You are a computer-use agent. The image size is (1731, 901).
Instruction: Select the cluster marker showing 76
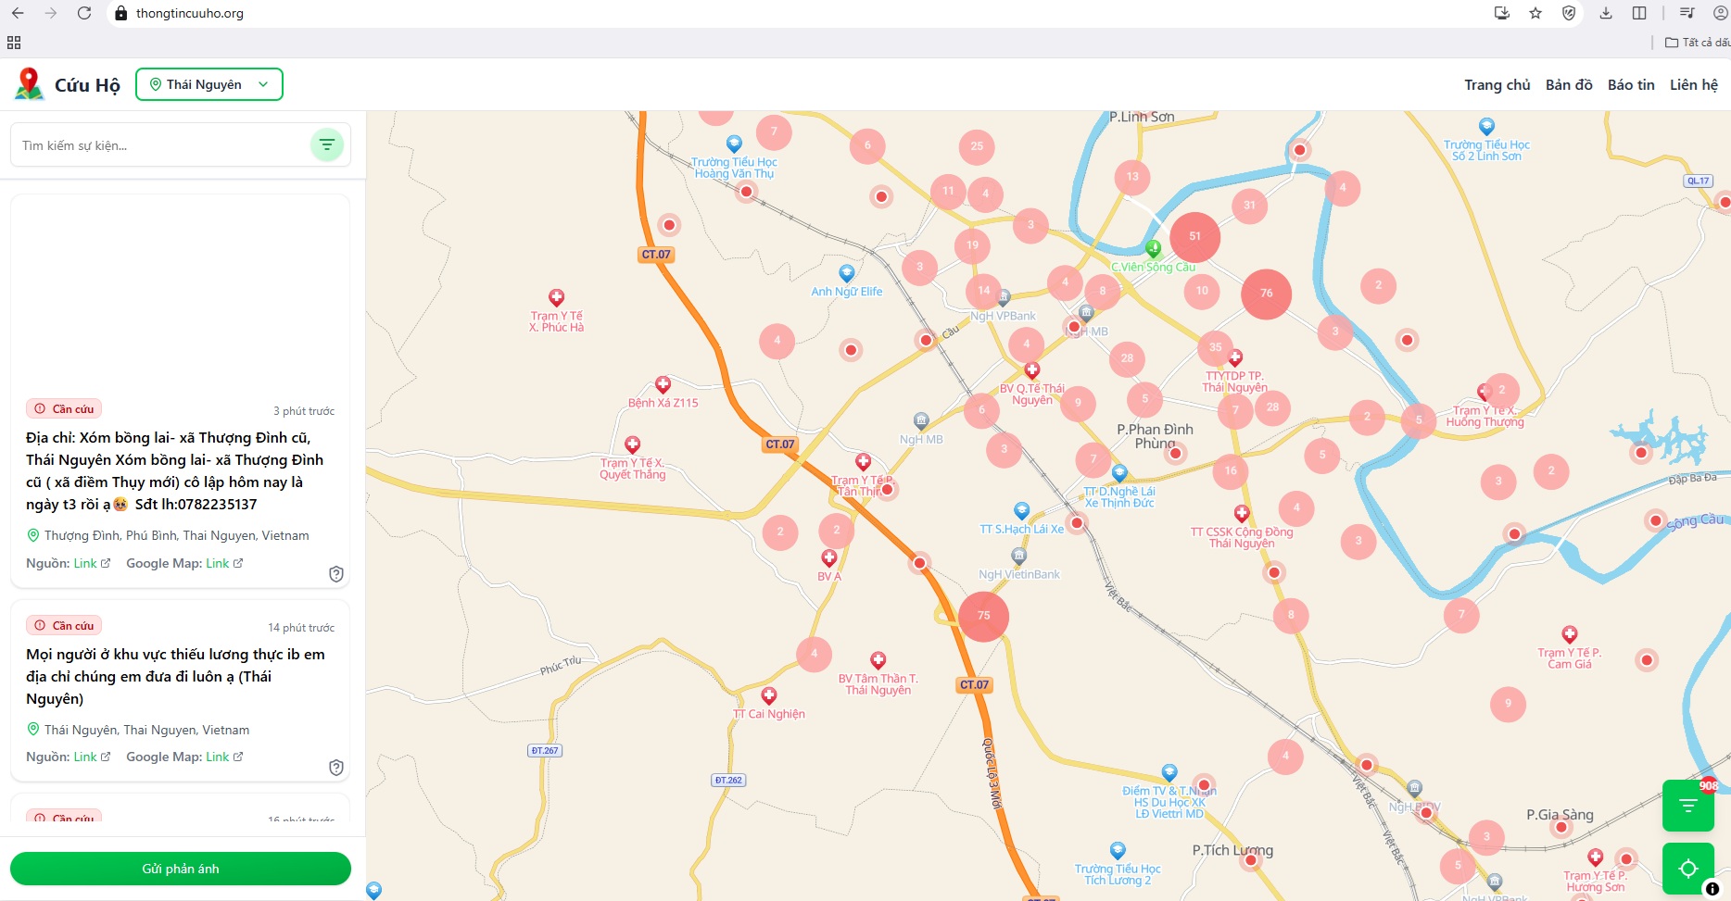point(1266,294)
